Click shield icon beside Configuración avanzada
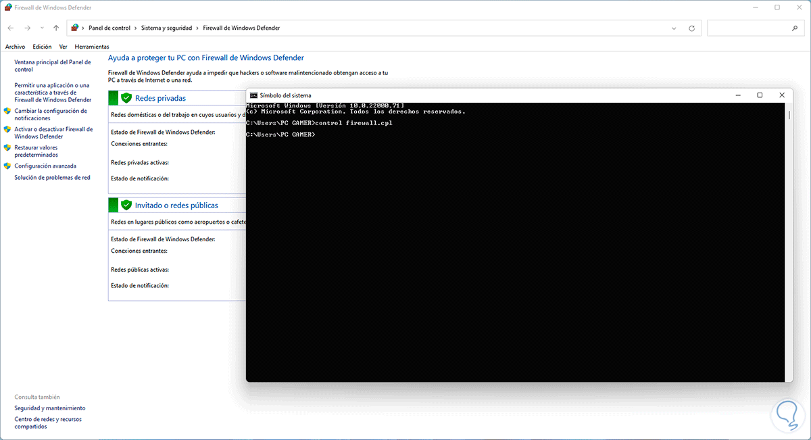This screenshot has width=811, height=440. [7, 166]
